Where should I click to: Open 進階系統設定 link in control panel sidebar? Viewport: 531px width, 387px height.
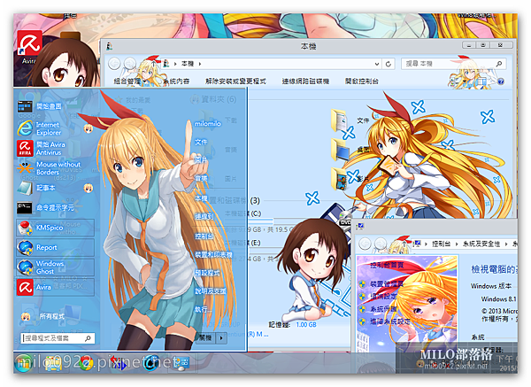389,321
